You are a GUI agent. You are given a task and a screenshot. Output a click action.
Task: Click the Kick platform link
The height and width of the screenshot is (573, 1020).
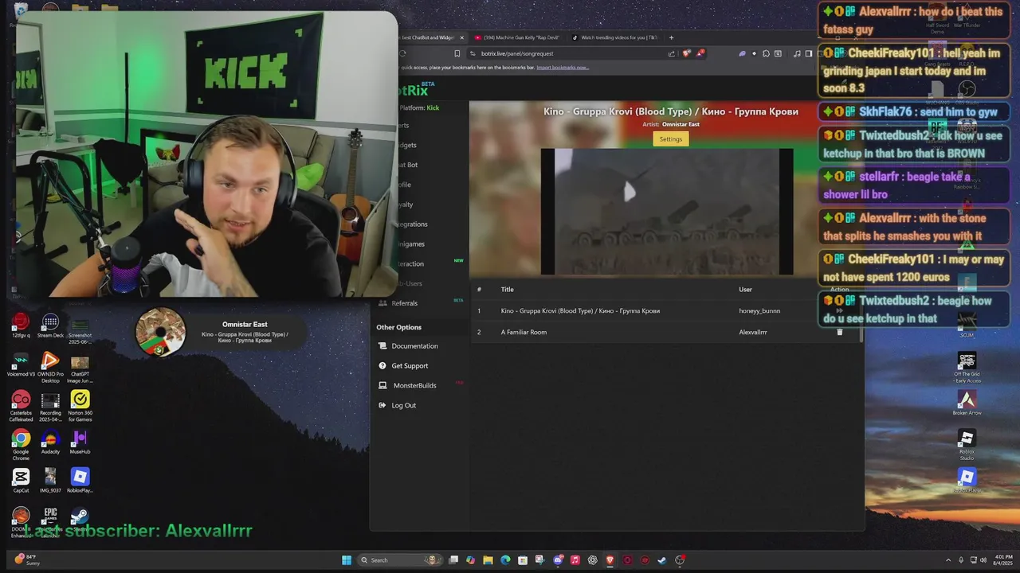433,108
